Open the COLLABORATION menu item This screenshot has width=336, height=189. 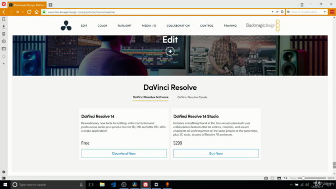(178, 26)
